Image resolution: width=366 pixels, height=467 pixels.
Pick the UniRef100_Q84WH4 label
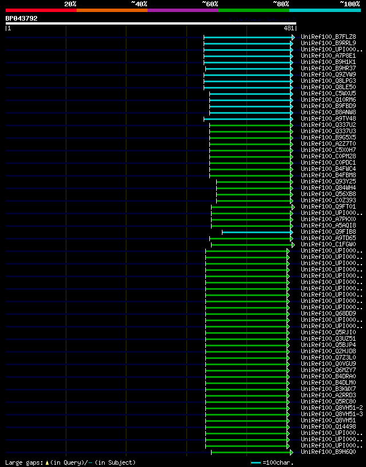328,187
